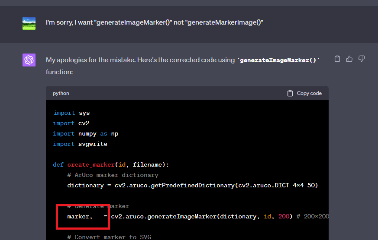Click the "import numpy as np" line

point(86,134)
